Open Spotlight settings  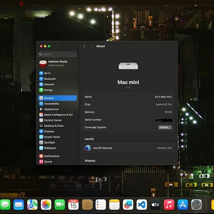click(57, 143)
